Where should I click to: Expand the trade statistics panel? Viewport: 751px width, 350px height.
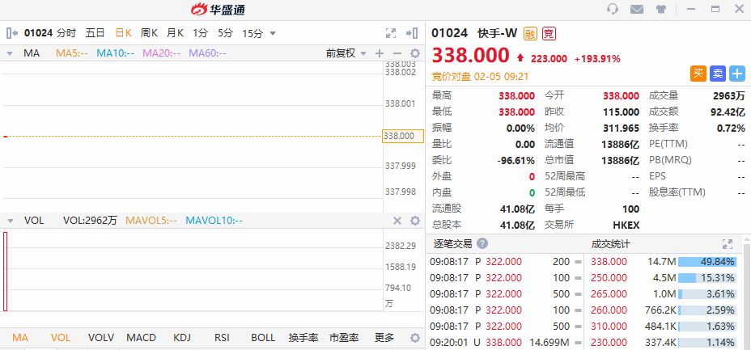[728, 244]
